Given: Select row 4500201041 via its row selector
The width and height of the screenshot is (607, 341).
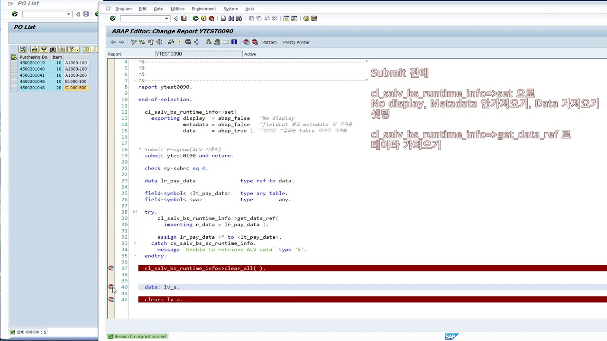Looking at the screenshot, I should coord(14,75).
